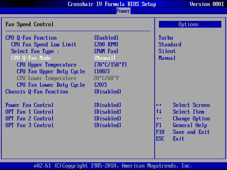Change the [70°C/158°F] value
The image size is (227, 170).
click(x=110, y=65)
